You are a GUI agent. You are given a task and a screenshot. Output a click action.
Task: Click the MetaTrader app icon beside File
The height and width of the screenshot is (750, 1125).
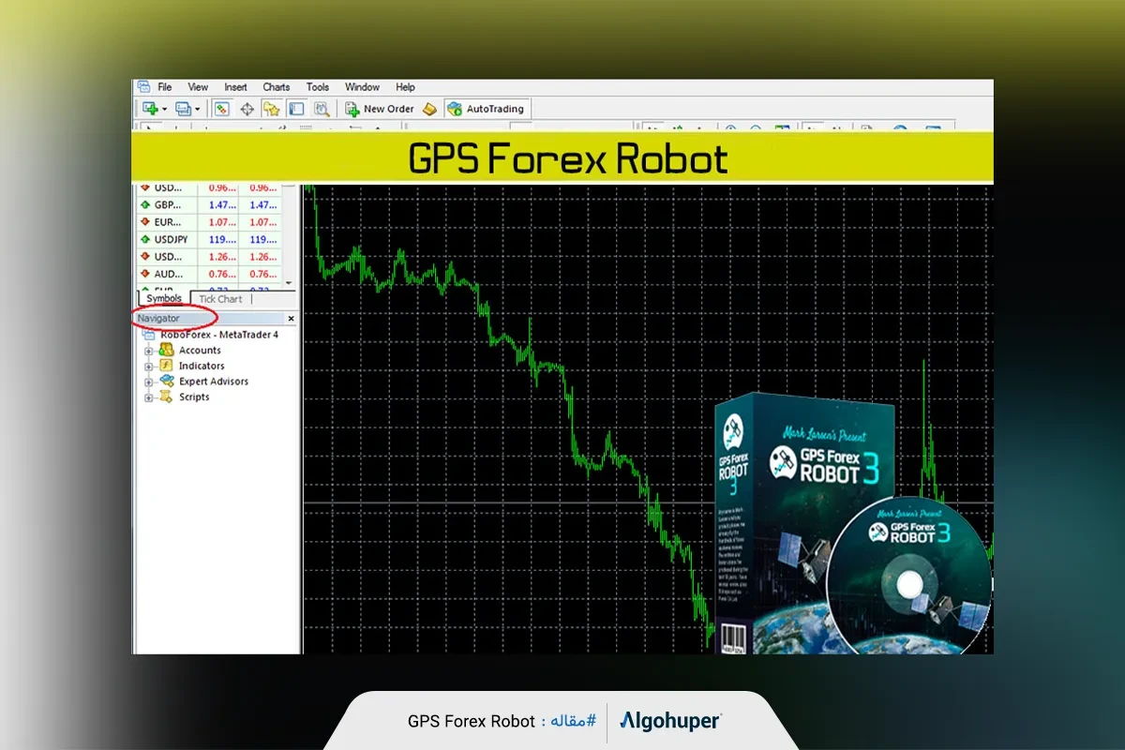point(143,87)
